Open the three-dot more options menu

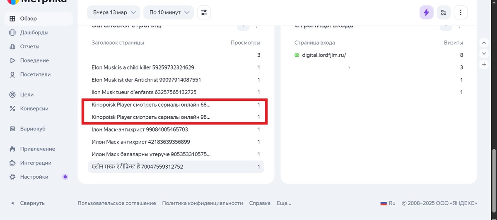[x=461, y=12]
